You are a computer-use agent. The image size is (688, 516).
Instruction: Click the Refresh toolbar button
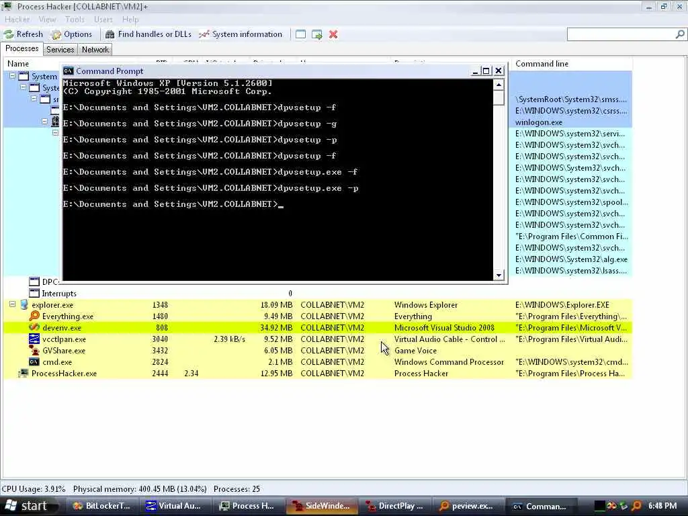pos(24,34)
